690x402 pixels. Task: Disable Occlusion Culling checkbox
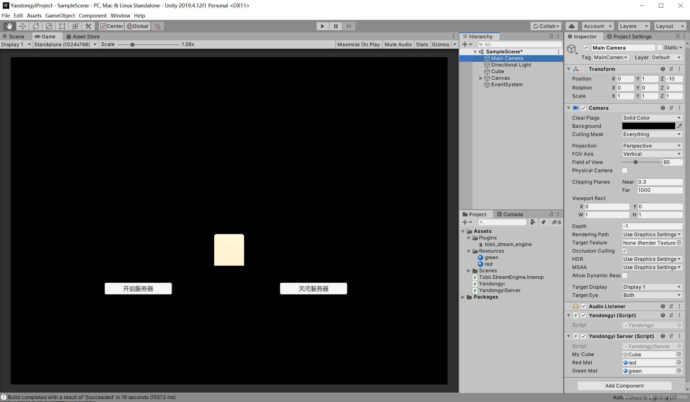(625, 251)
